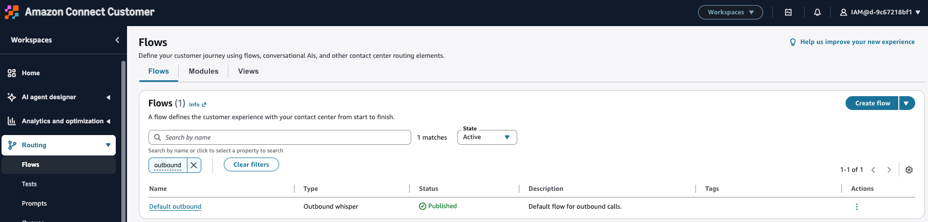Focus the Search by name field

(x=280, y=138)
